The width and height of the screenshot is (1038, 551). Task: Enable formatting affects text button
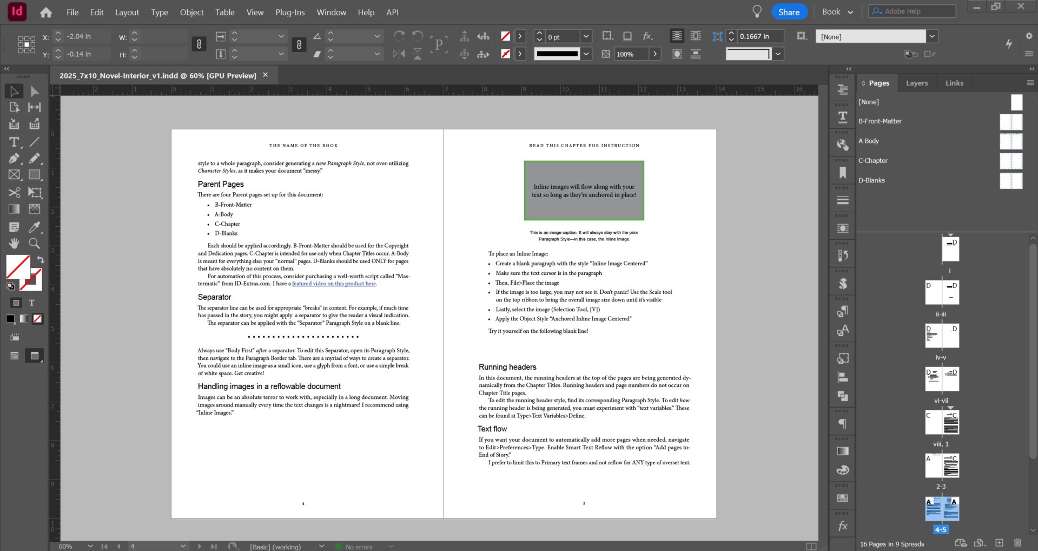pos(31,303)
